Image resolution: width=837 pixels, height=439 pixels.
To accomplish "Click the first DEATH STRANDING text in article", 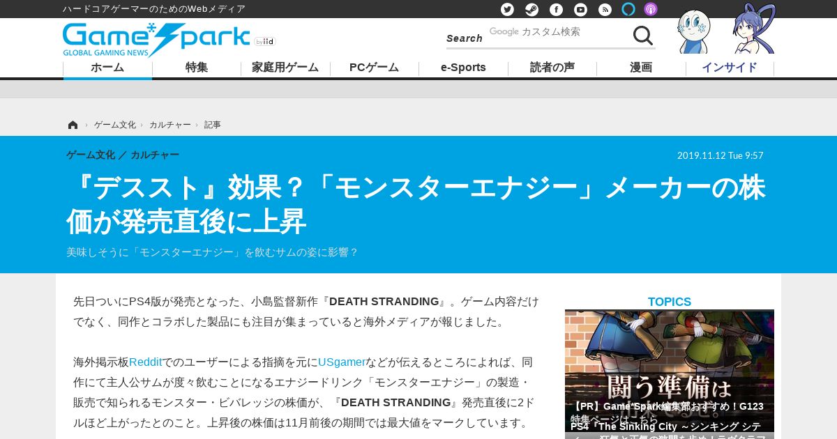I will (x=384, y=302).
